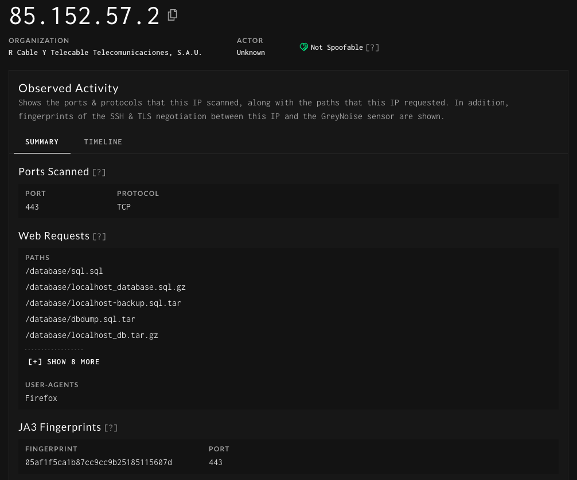The width and height of the screenshot is (577, 480).
Task: Click the green Not Spoofable heart icon
Action: (303, 47)
